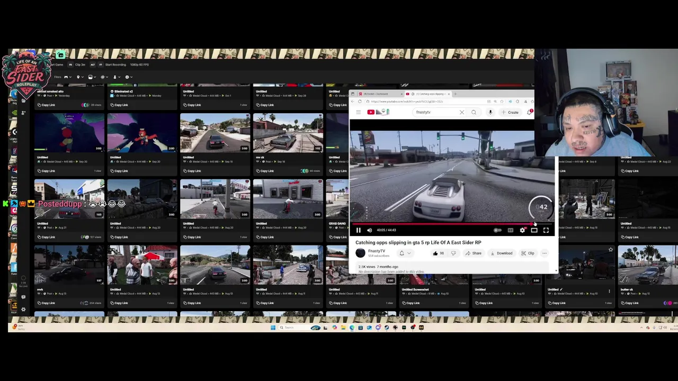The image size is (678, 381).
Task: Open YouTube player settings gear
Action: (x=522, y=230)
